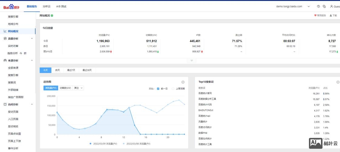Switch chart to 访客数(UV) metric

coord(65,88)
